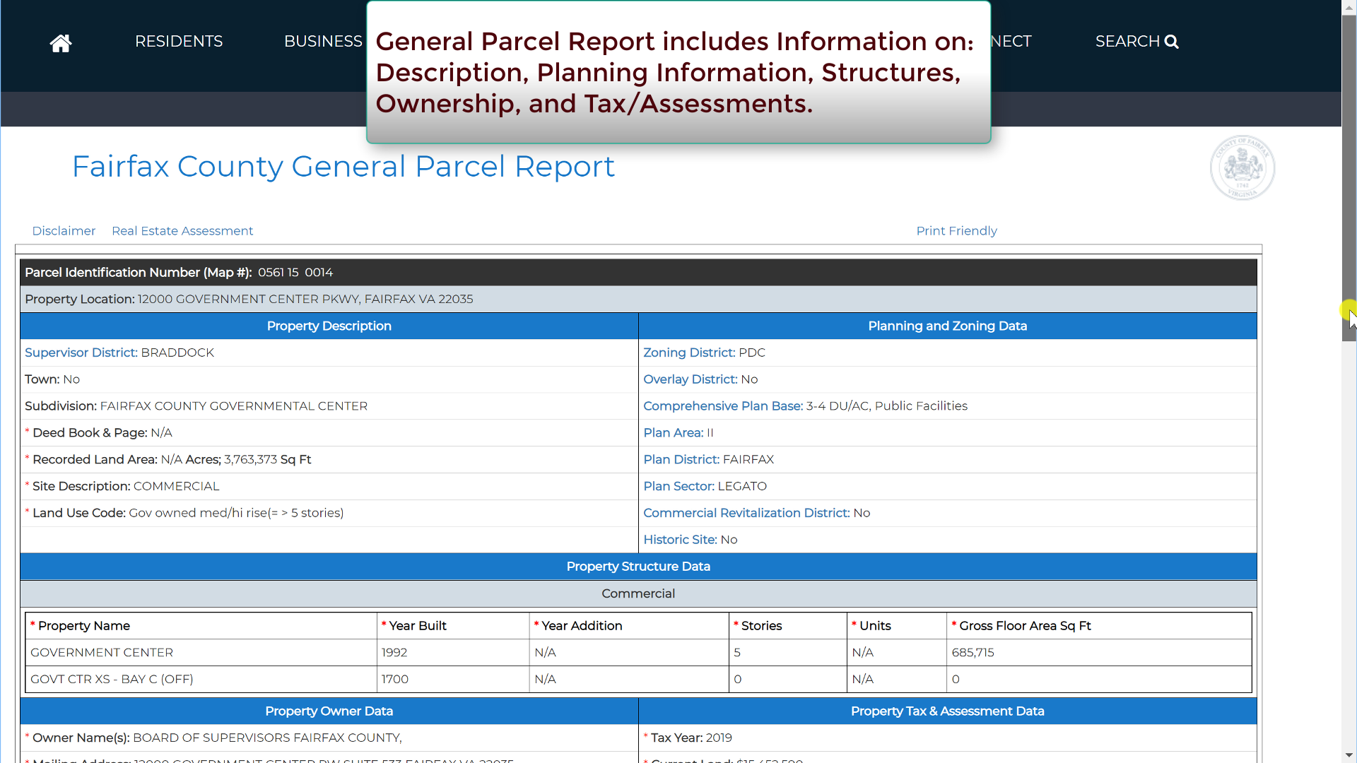Click the GOVERNMENT CENTER property name cell
Viewport: 1357px width, 763px height.
(x=201, y=653)
